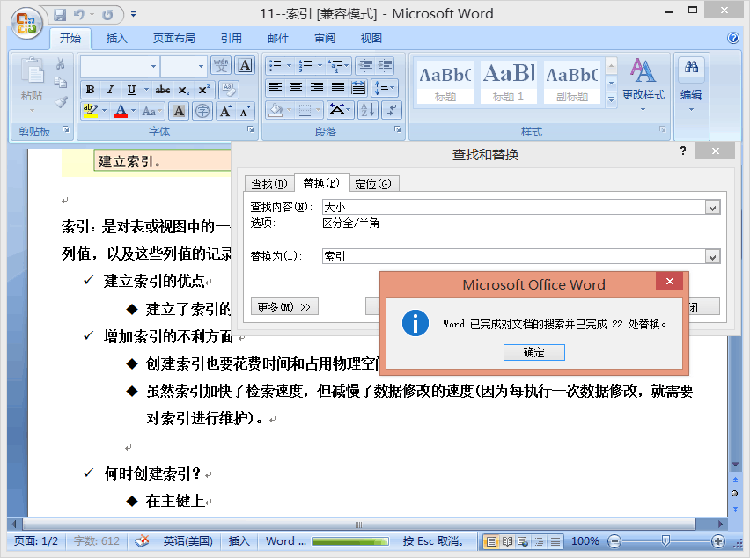Align text left in paragraph group

point(275,88)
